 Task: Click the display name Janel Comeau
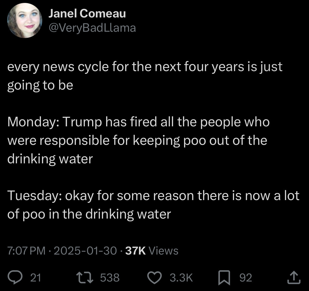click(x=87, y=14)
